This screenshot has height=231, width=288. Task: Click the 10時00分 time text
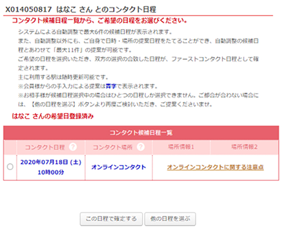(51, 172)
